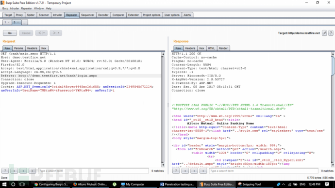Go forward to next request in history
This screenshot has height=188, width=335.
click(54, 33)
